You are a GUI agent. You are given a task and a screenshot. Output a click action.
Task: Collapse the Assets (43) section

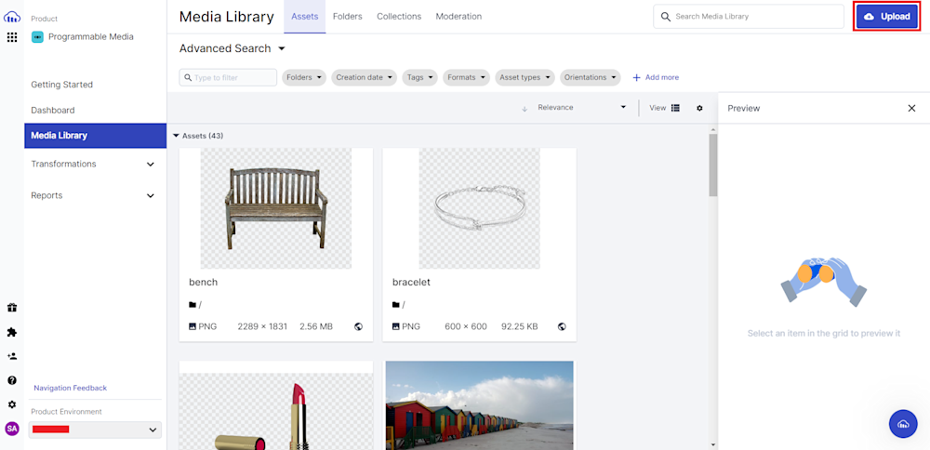(176, 136)
